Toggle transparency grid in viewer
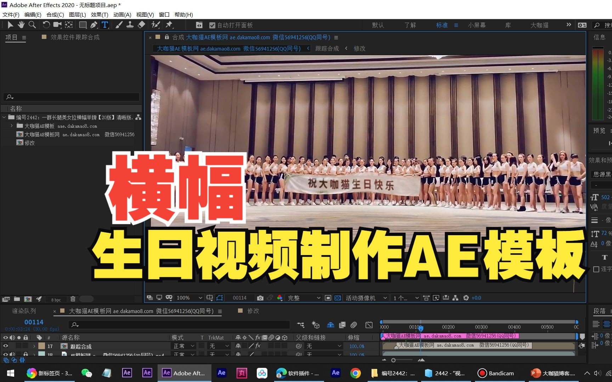This screenshot has width=612, height=382. point(338,298)
